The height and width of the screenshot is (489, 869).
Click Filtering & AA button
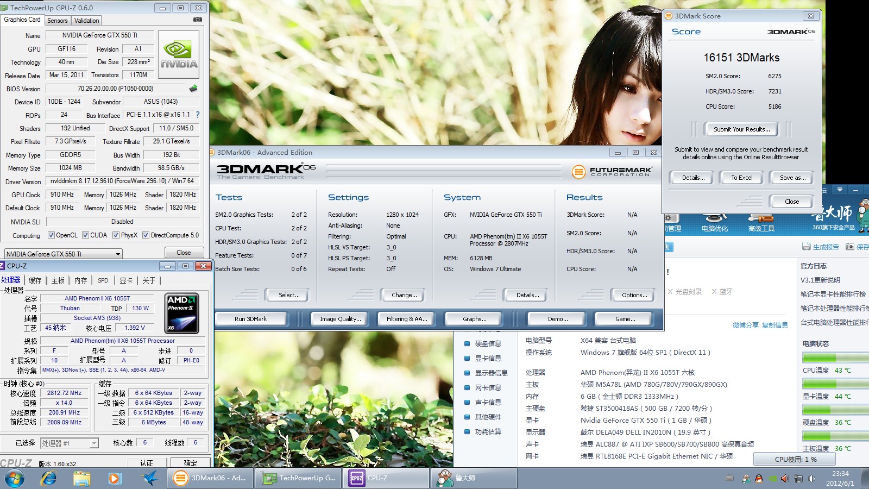coord(407,319)
